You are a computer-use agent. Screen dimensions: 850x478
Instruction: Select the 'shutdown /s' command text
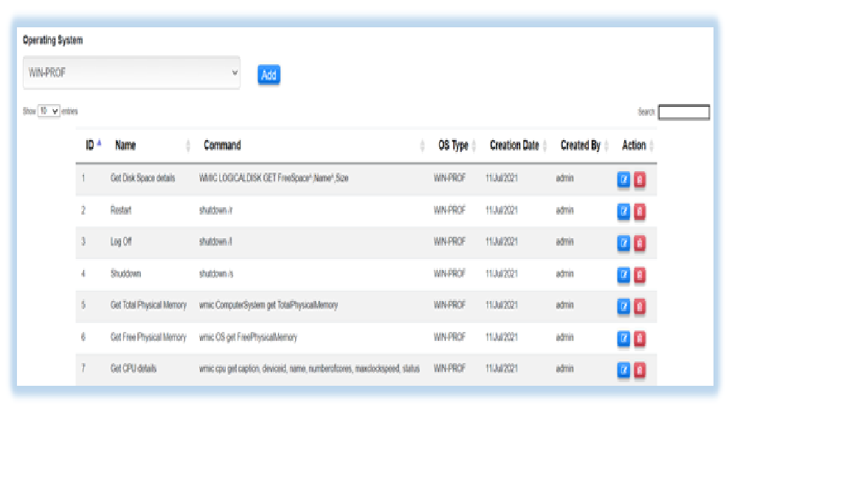pyautogui.click(x=215, y=274)
